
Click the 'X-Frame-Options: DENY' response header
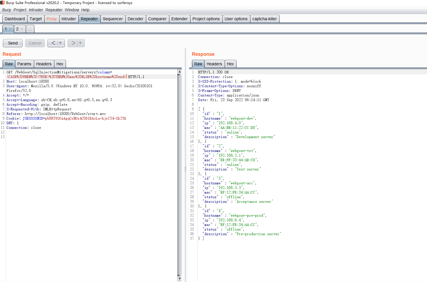[x=219, y=91]
